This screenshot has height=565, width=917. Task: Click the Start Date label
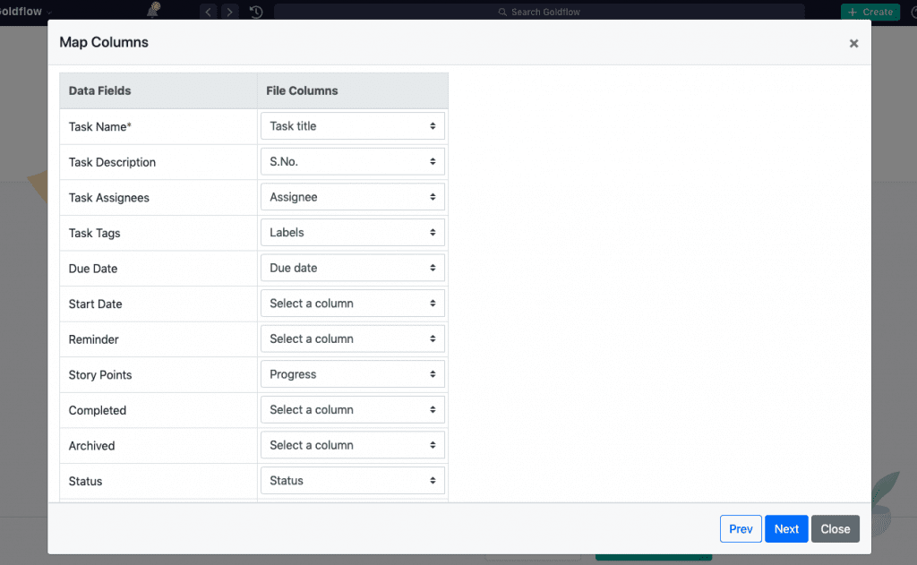[x=95, y=304]
